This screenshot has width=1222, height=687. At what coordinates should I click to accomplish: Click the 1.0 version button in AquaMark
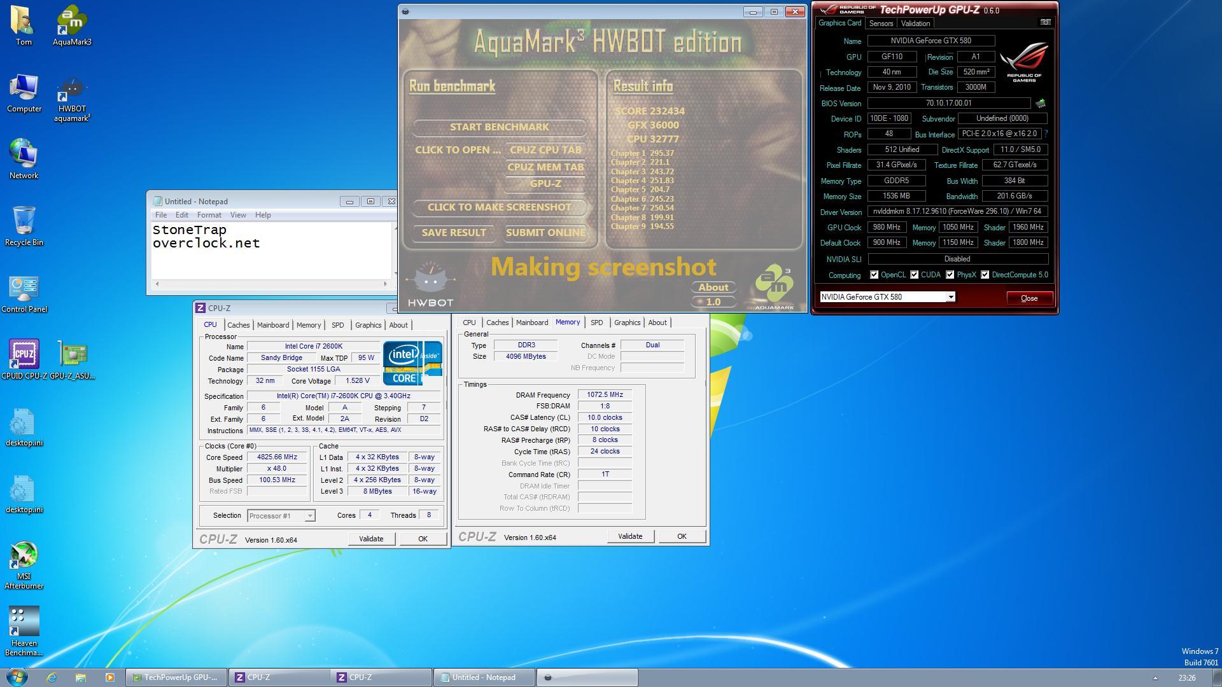[x=713, y=302]
